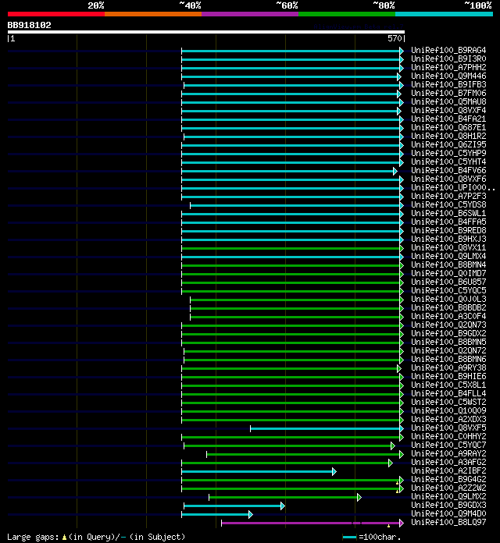The image size is (500, 543).
Task: Select label UniRef100_B6U857
Action: click(x=448, y=282)
